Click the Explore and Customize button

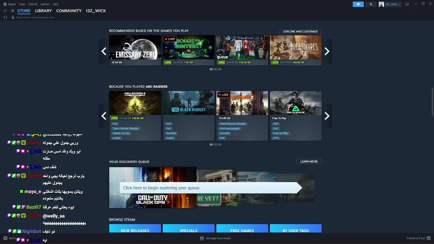pyautogui.click(x=300, y=32)
